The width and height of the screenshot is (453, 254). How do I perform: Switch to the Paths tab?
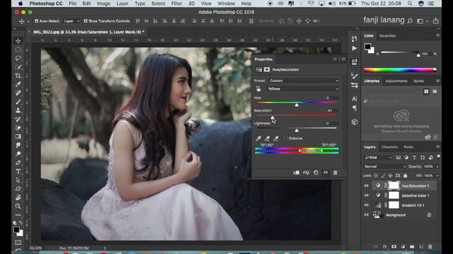408,147
